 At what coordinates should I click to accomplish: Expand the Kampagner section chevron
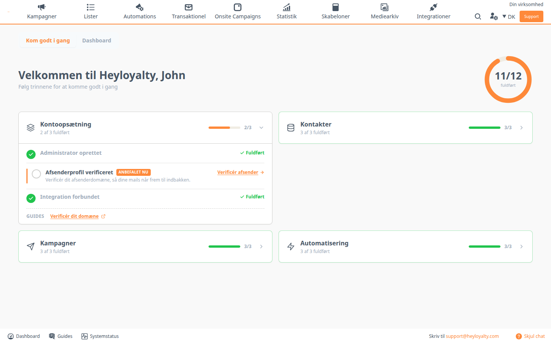click(x=261, y=247)
